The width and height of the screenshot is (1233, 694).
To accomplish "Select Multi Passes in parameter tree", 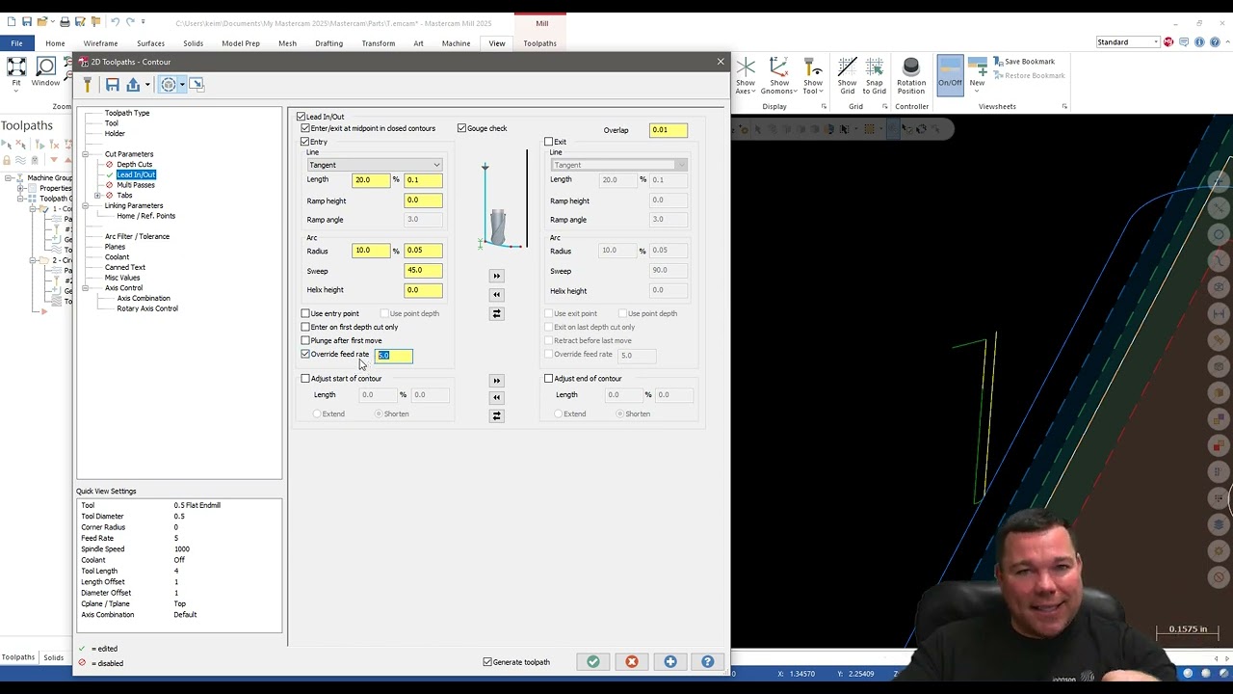I will (x=136, y=185).
